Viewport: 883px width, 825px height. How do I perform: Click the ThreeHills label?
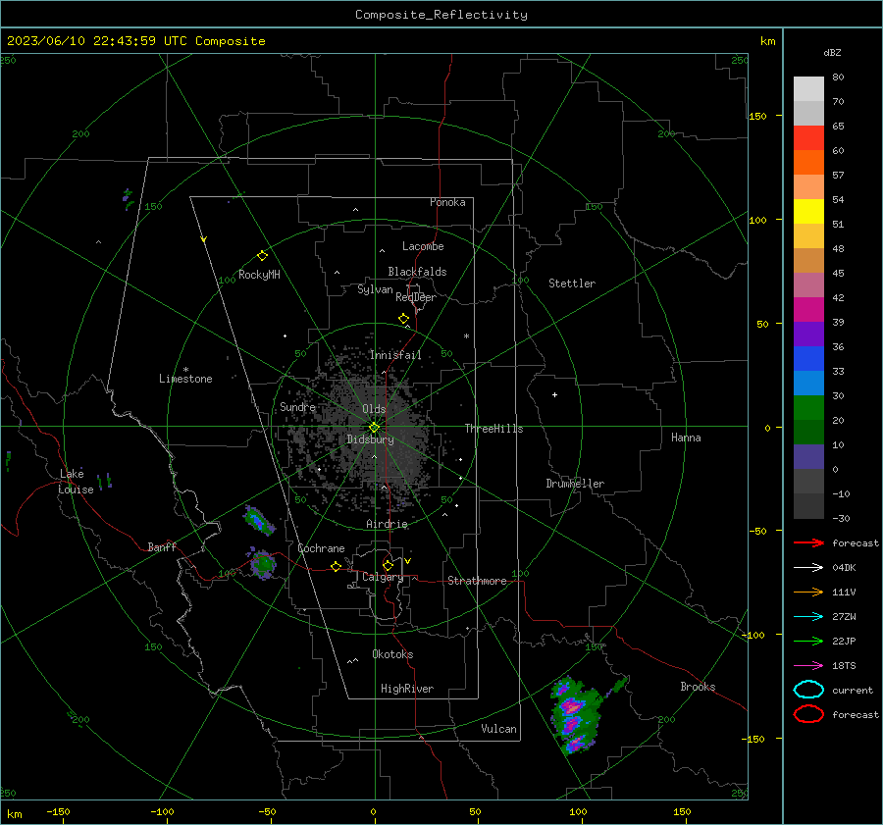tap(493, 429)
